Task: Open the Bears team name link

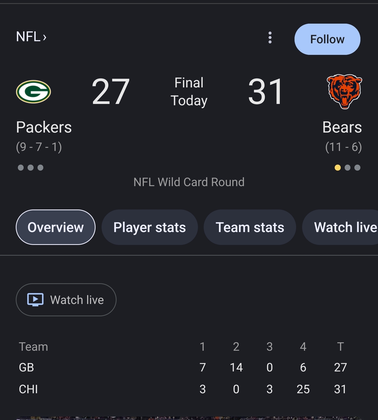Action: tap(342, 127)
